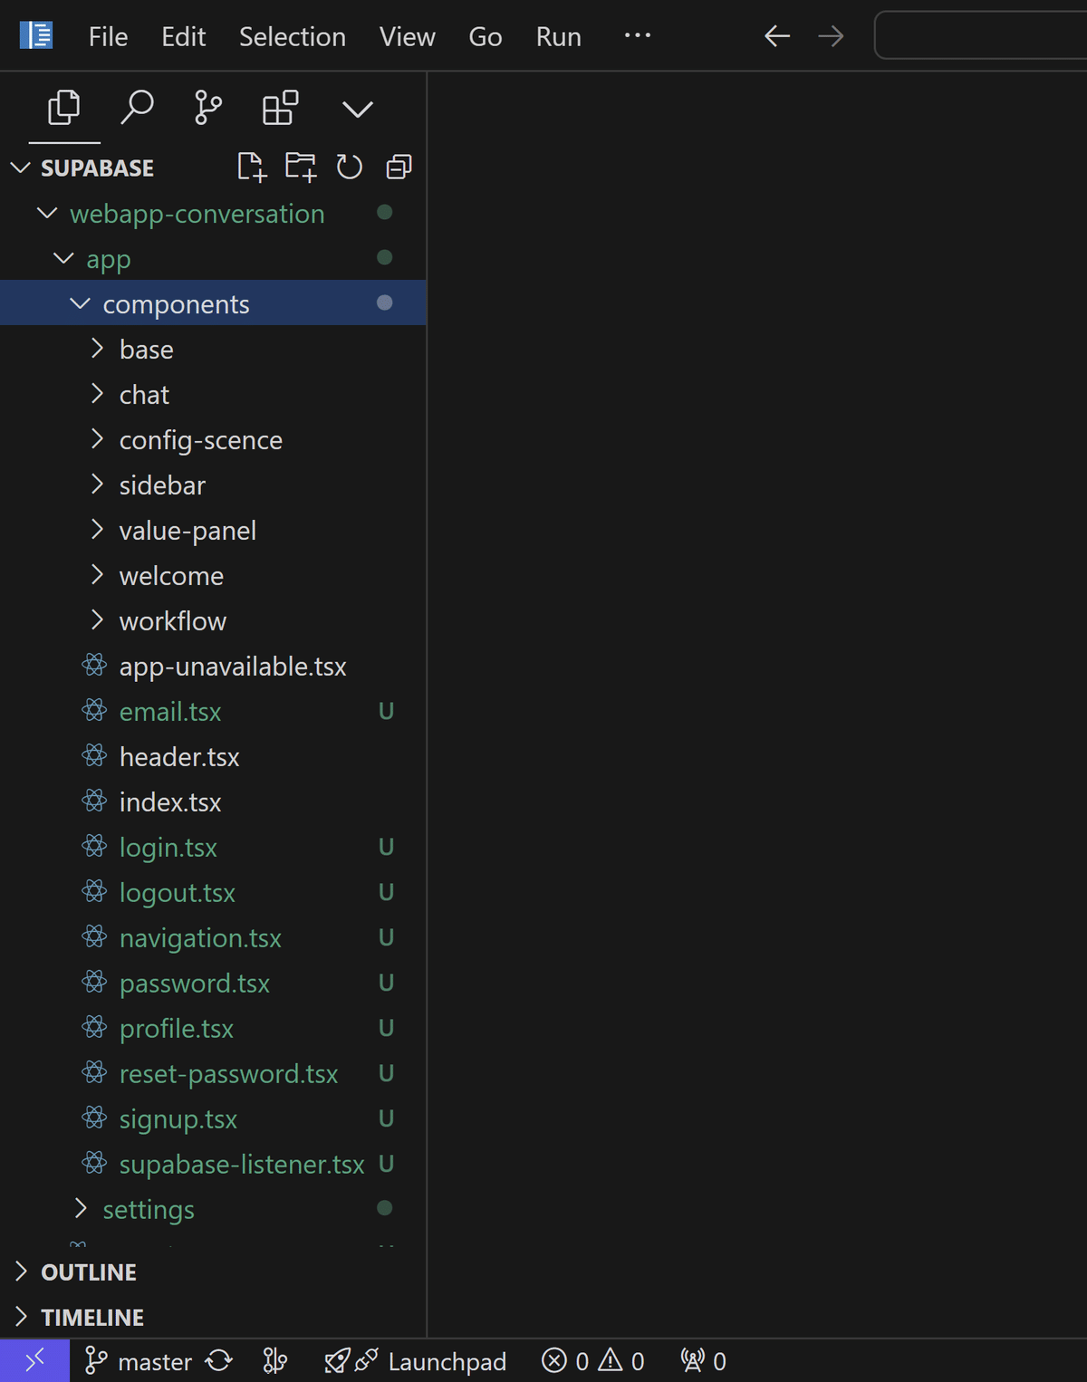Collapse the webapp-conversation folder
Image resolution: width=1087 pixels, height=1382 pixels.
click(x=213, y=213)
